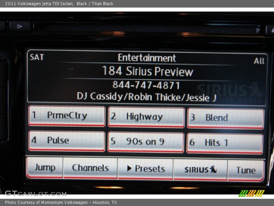The image size is (274, 206).
Task: Select preset 5 90s on 9
Action: (146, 142)
